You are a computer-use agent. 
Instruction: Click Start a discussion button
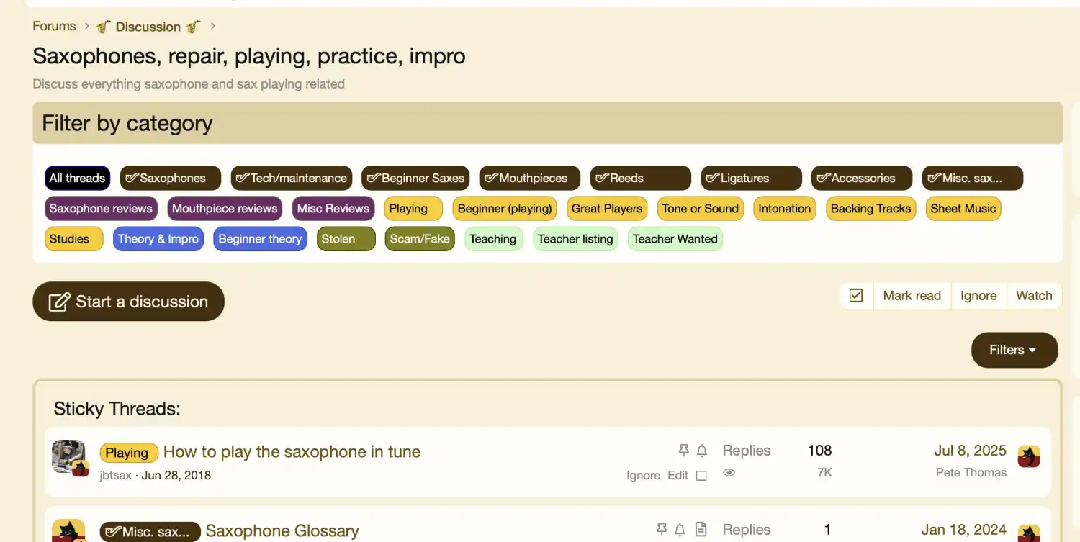(128, 302)
